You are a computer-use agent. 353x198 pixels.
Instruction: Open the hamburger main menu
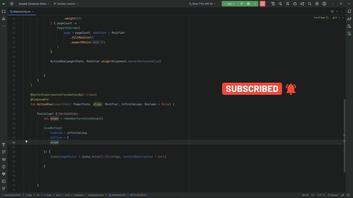(x=12, y=4)
